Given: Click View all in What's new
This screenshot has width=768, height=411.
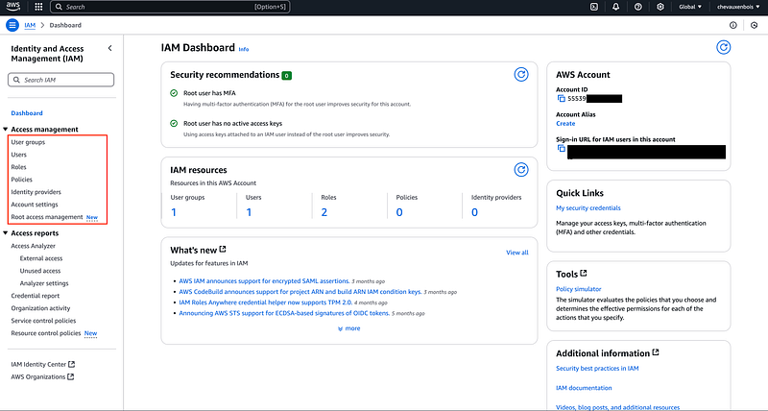Looking at the screenshot, I should coord(517,253).
